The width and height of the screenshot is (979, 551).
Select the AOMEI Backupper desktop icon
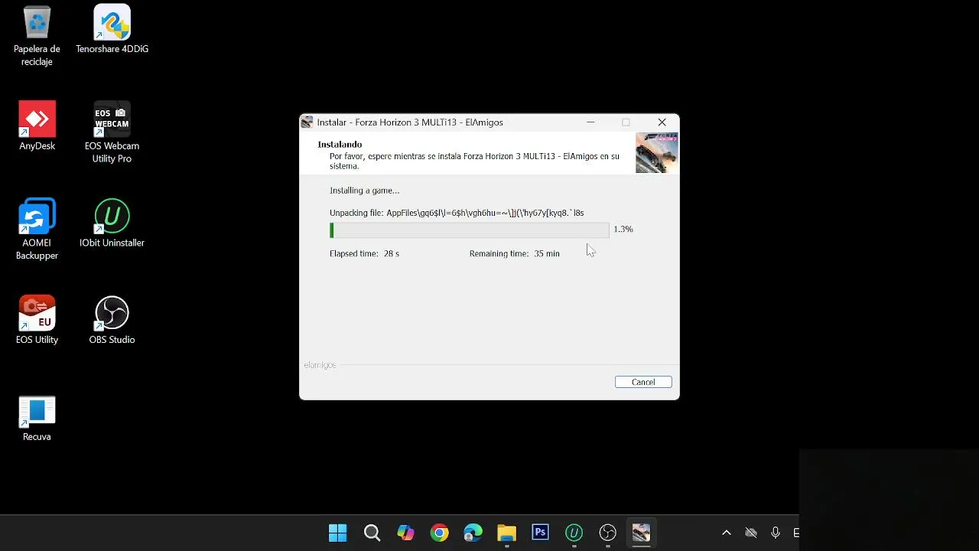click(37, 230)
